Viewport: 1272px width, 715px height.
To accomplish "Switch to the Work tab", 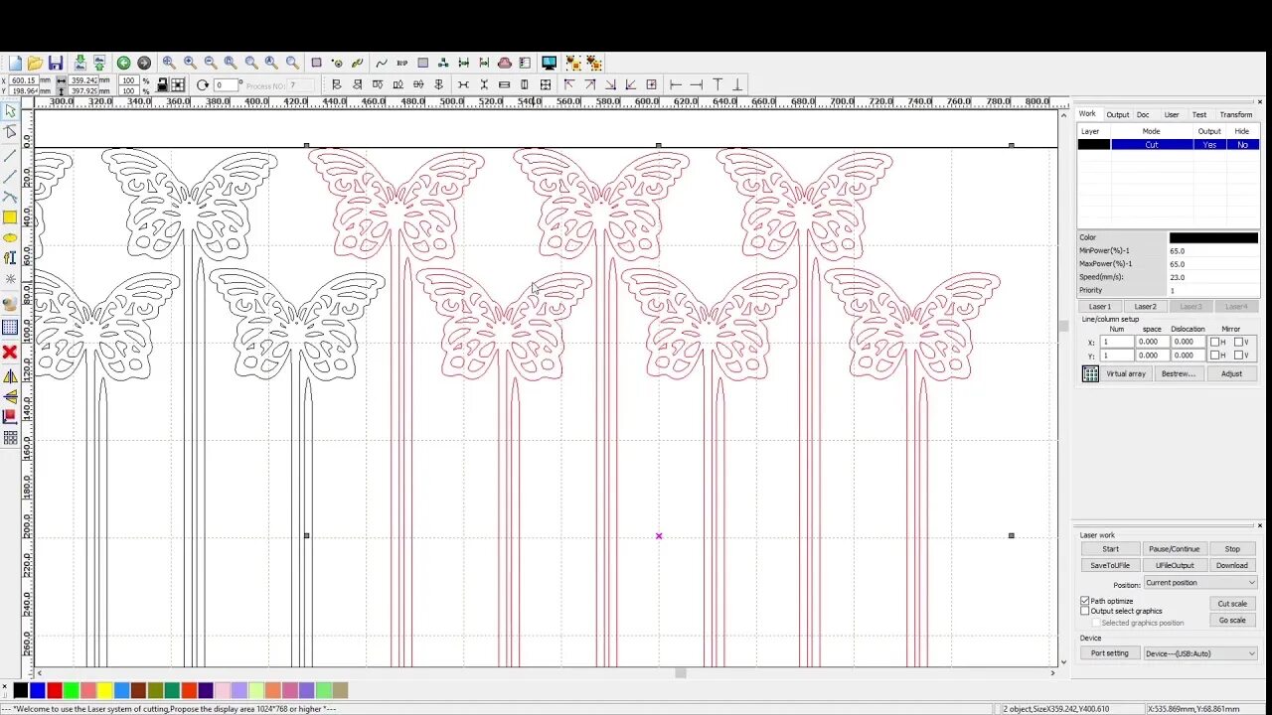I will click(1088, 114).
